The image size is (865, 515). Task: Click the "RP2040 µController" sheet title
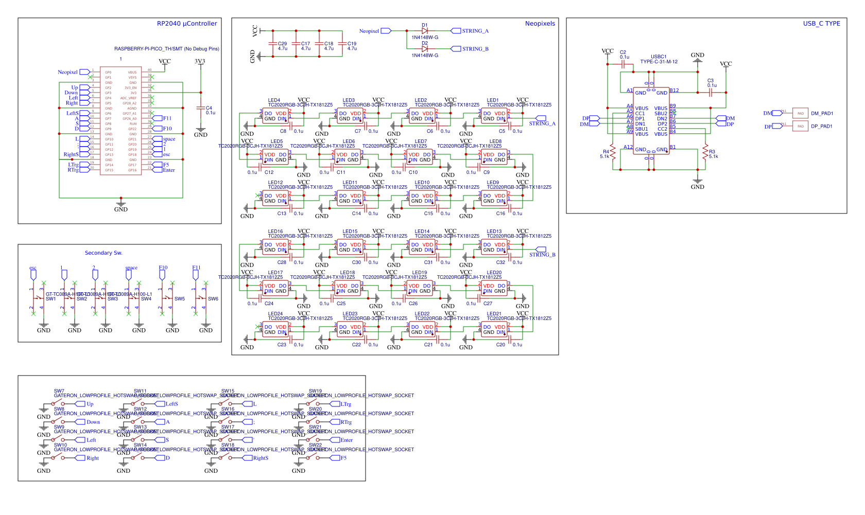pyautogui.click(x=187, y=24)
